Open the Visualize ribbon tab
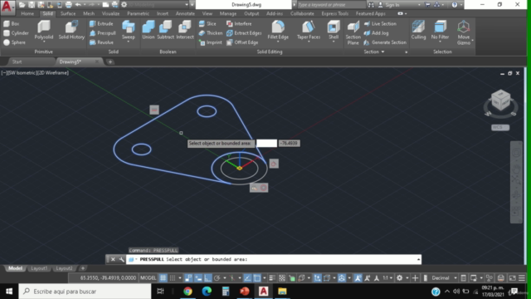This screenshot has width=531, height=299. click(x=110, y=13)
